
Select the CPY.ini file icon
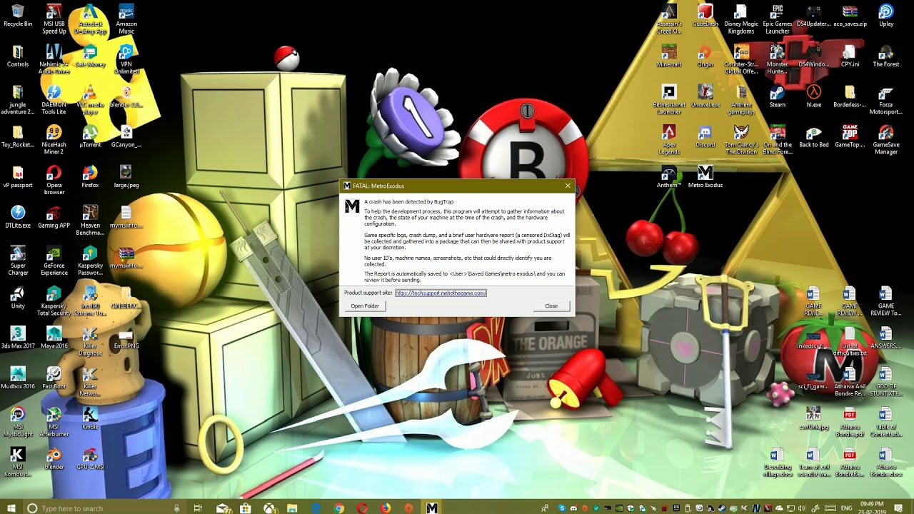(850, 56)
